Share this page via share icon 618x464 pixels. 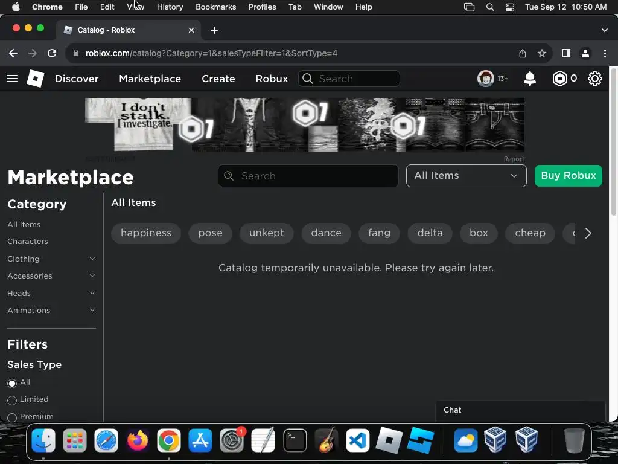click(x=523, y=53)
